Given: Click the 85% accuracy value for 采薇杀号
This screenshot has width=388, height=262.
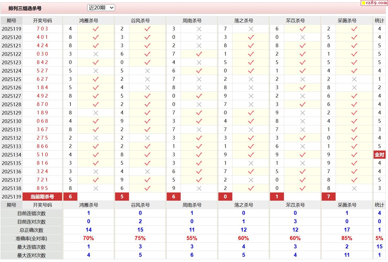Looking at the screenshot, I should (x=347, y=238).
